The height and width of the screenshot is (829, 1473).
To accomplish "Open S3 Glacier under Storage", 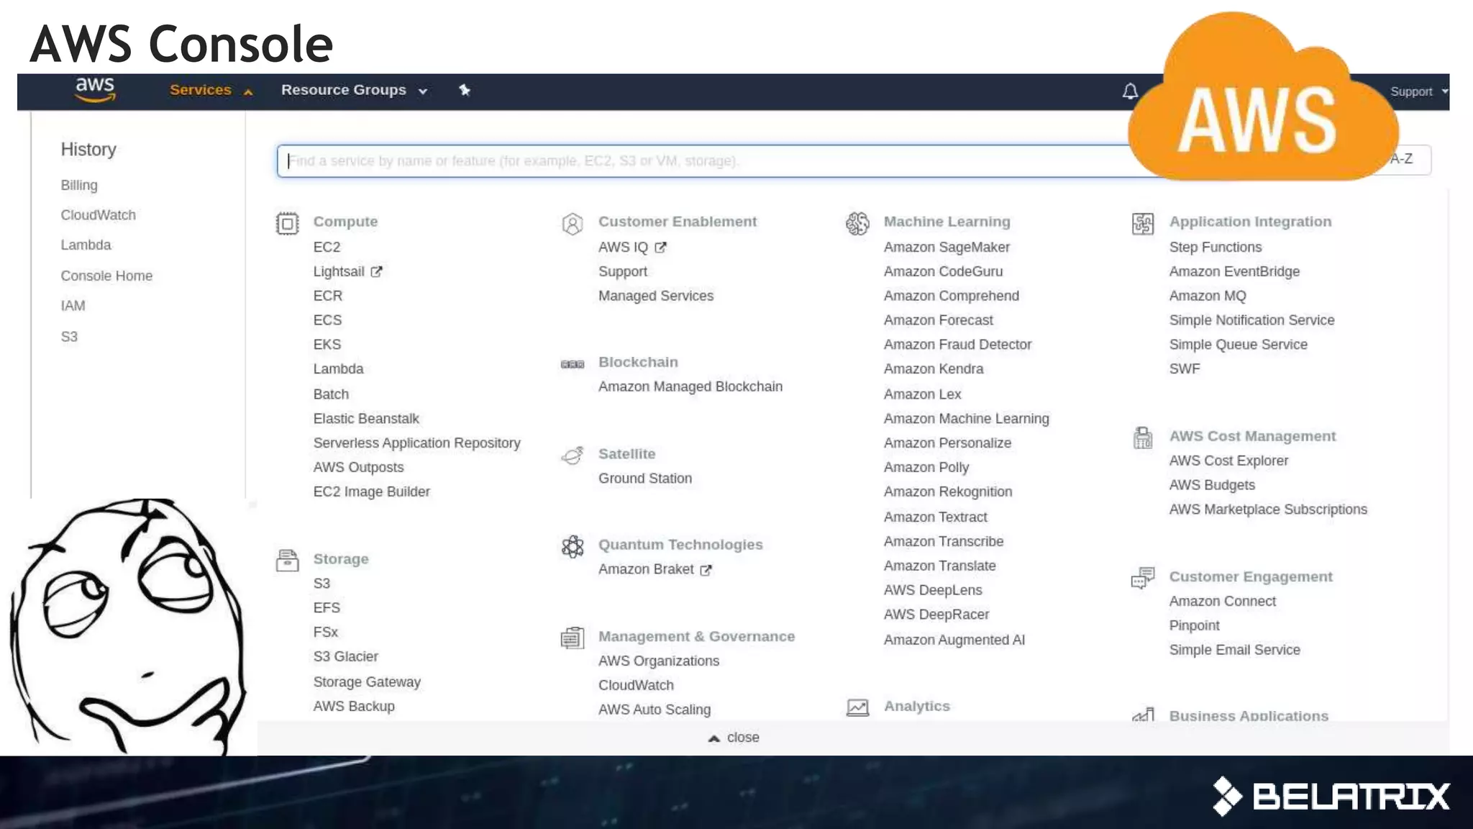I will pos(345,656).
